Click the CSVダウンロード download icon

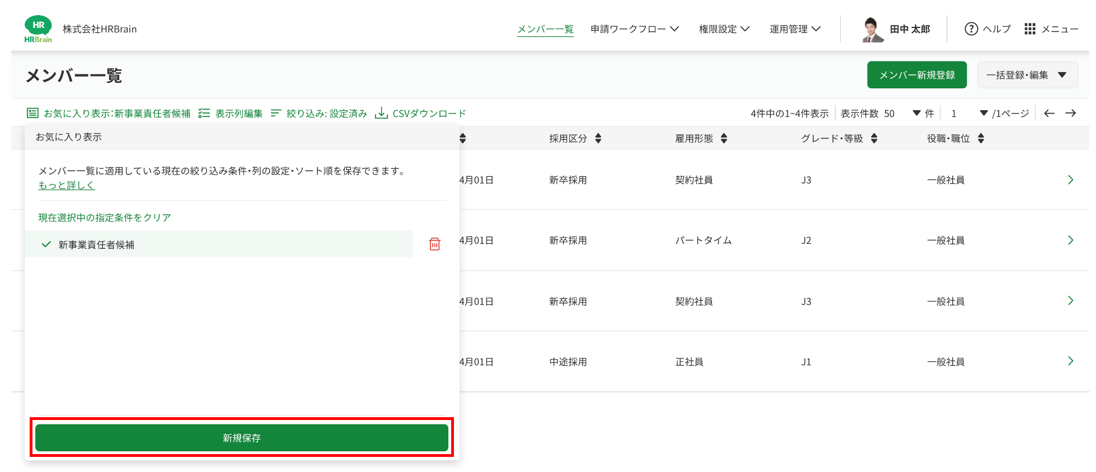click(x=381, y=114)
